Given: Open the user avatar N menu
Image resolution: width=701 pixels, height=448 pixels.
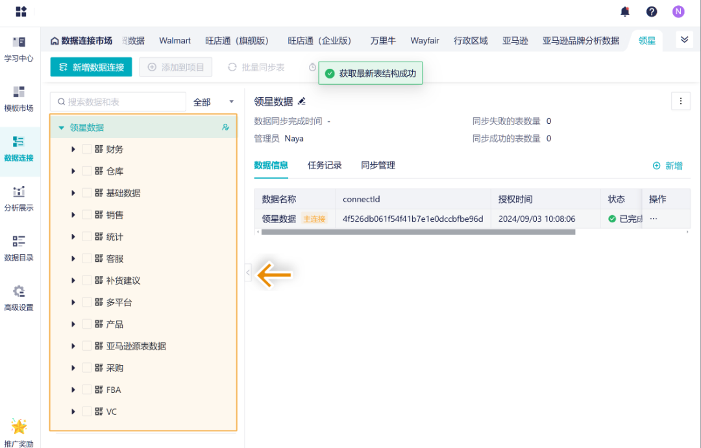Looking at the screenshot, I should pyautogui.click(x=679, y=12).
